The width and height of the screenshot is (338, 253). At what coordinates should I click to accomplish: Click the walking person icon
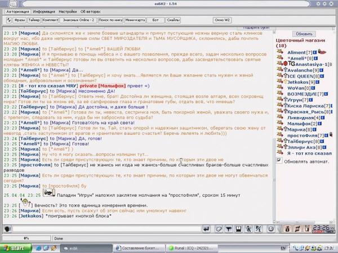coord(248,229)
